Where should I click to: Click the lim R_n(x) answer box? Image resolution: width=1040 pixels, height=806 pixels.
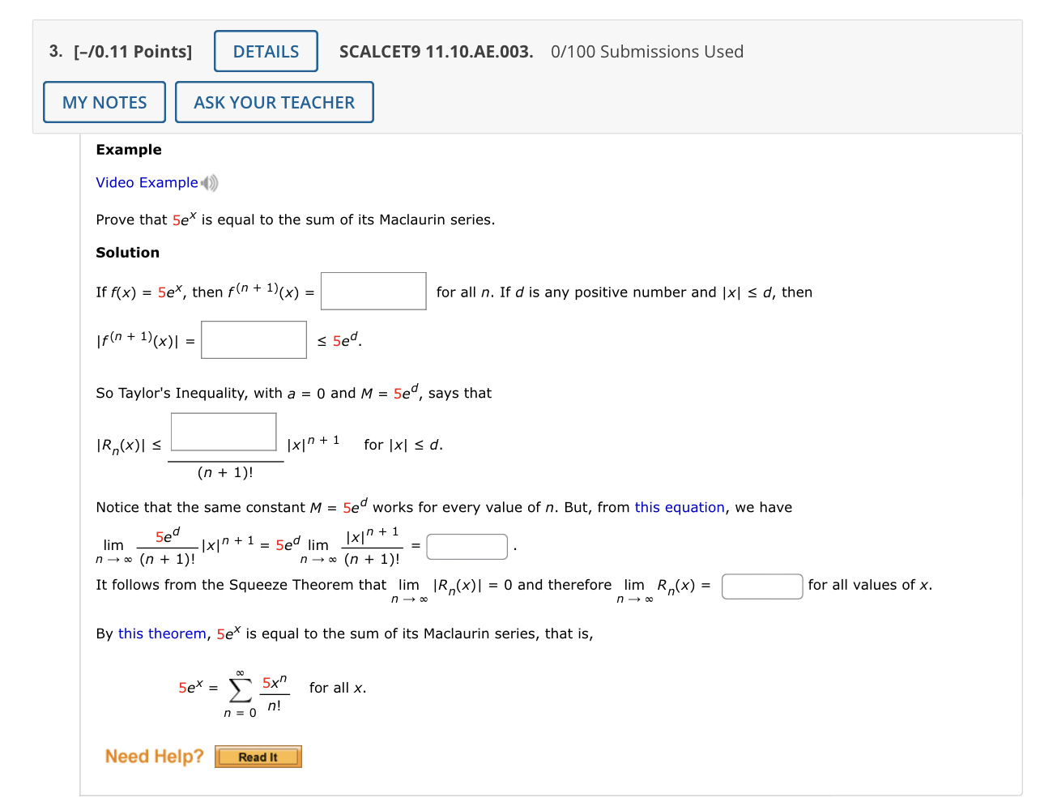click(x=761, y=586)
